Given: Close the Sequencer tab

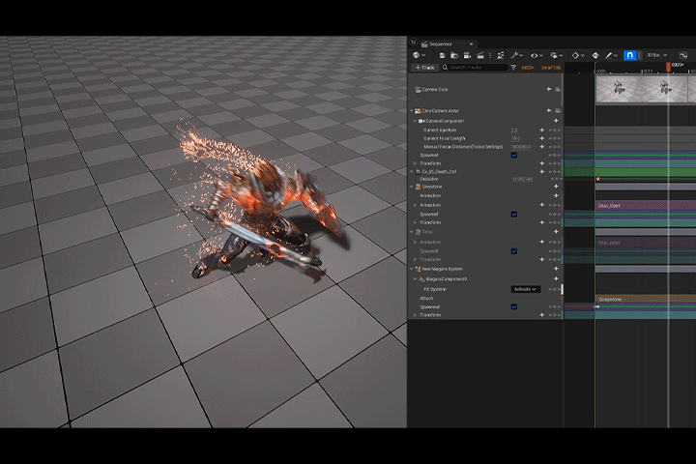Looking at the screenshot, I should coord(471,43).
